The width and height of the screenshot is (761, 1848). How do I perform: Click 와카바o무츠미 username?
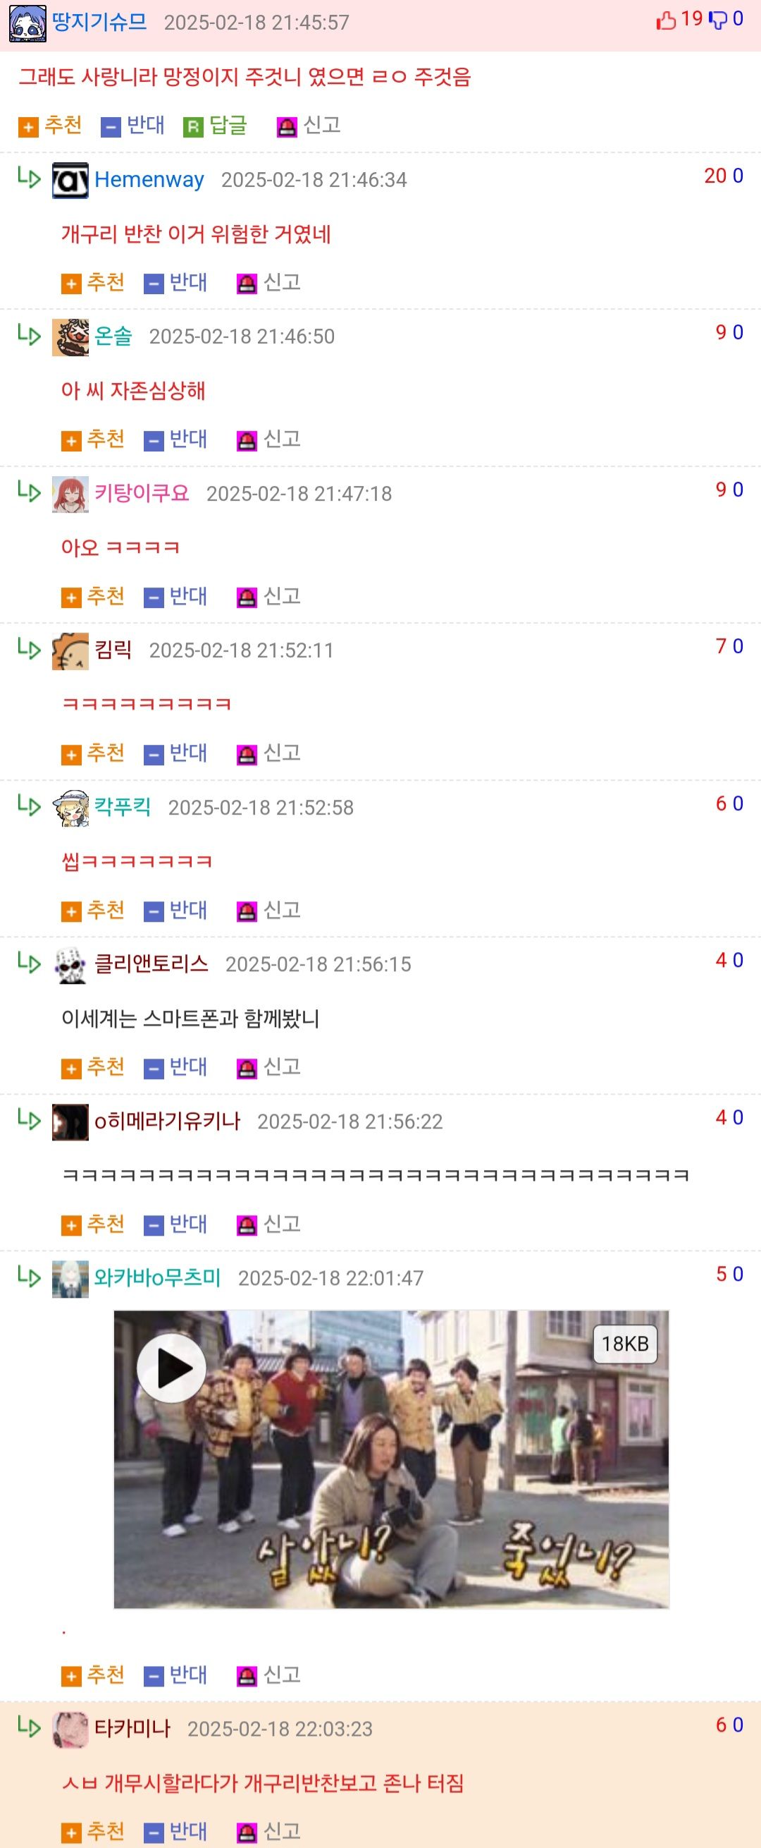click(x=158, y=1277)
